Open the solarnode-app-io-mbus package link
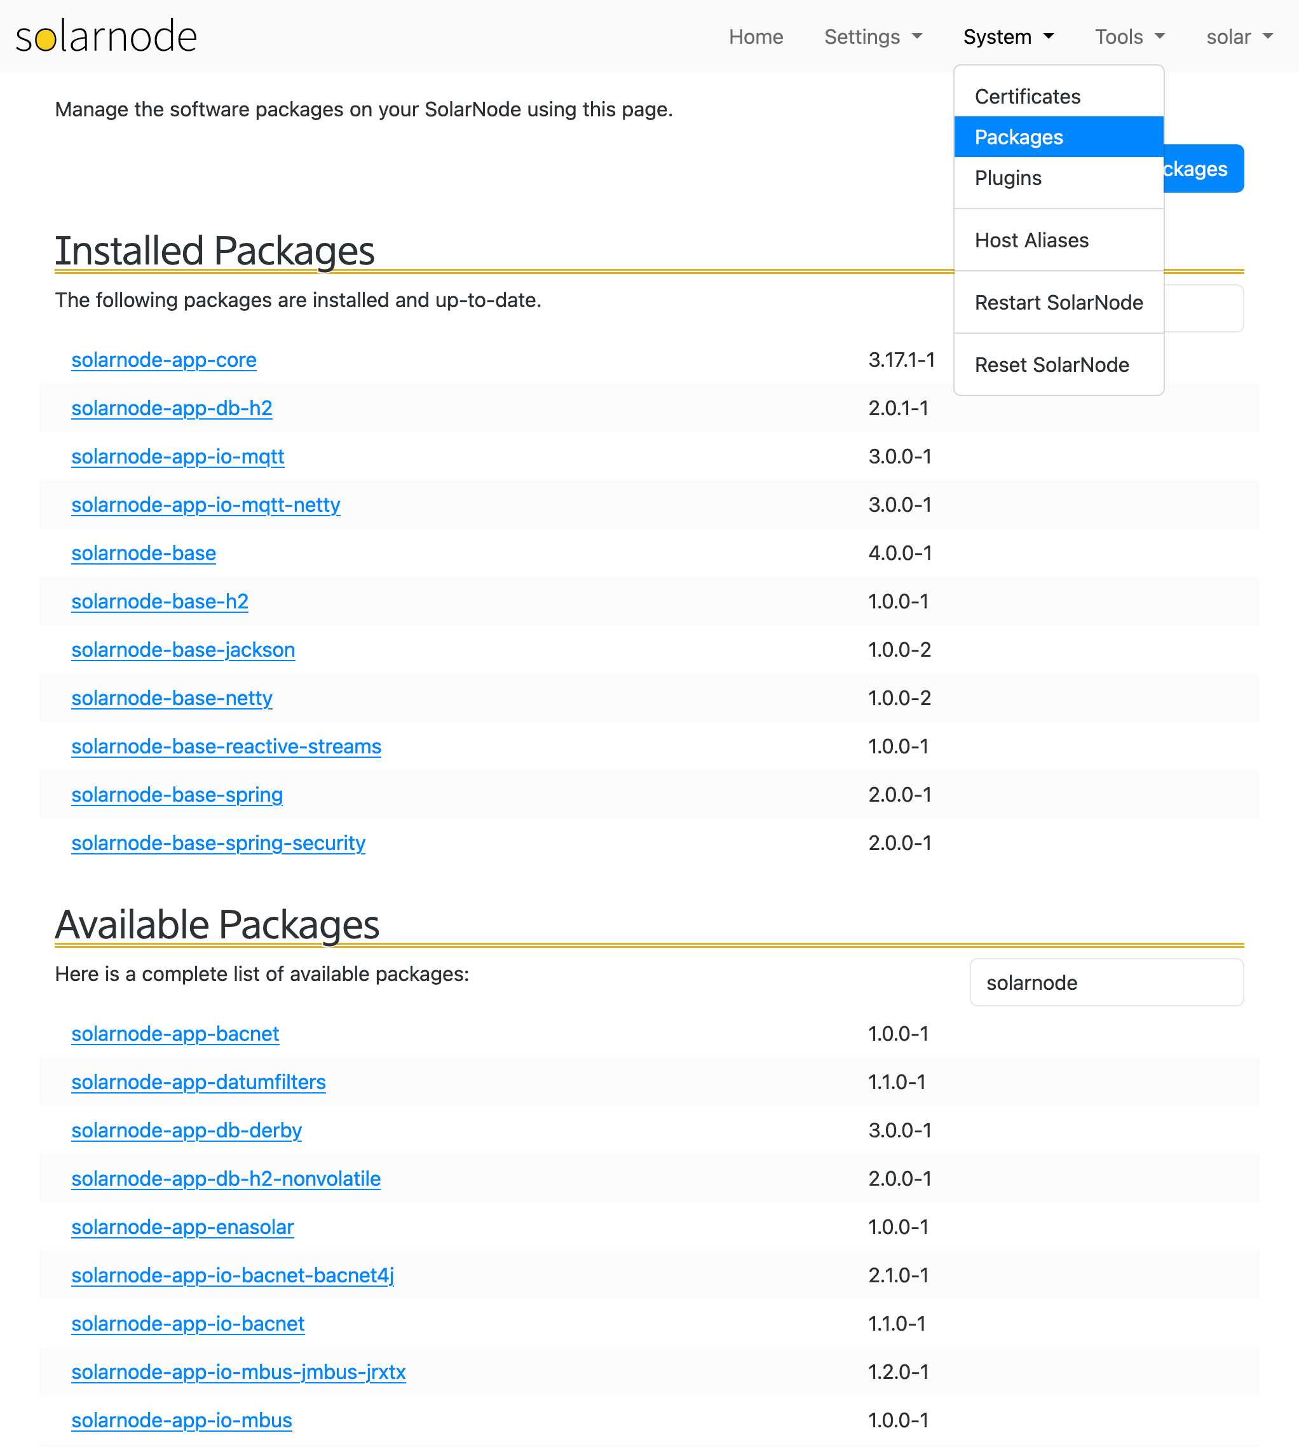The width and height of the screenshot is (1299, 1447). click(181, 1420)
